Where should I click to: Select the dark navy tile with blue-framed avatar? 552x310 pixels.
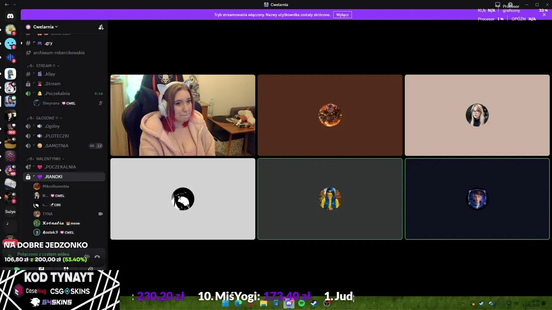tap(477, 199)
